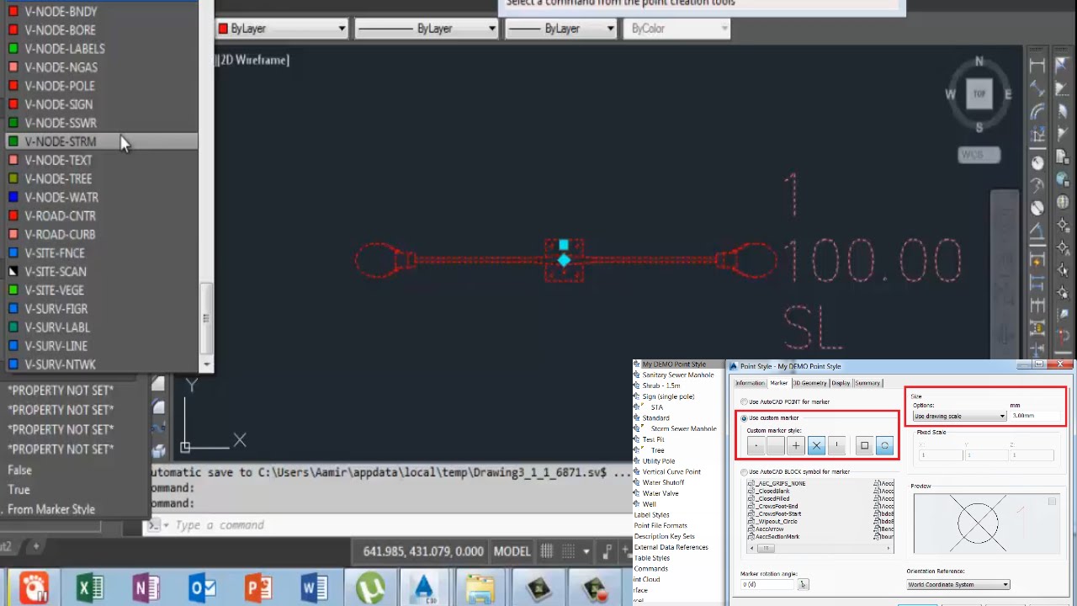Image resolution: width=1077 pixels, height=606 pixels.
Task: Open the Use drawing scale size options dropdown
Action: (x=959, y=416)
